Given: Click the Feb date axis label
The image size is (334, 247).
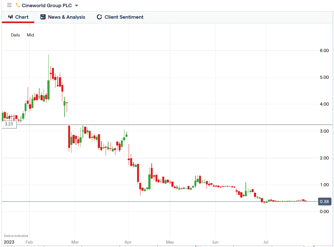Looking at the screenshot, I should tap(29, 242).
